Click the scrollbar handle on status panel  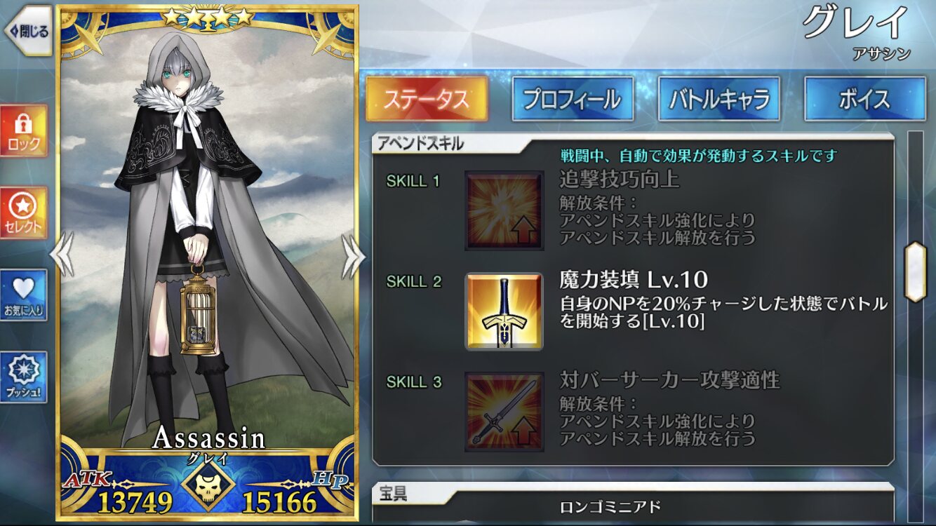(x=915, y=271)
